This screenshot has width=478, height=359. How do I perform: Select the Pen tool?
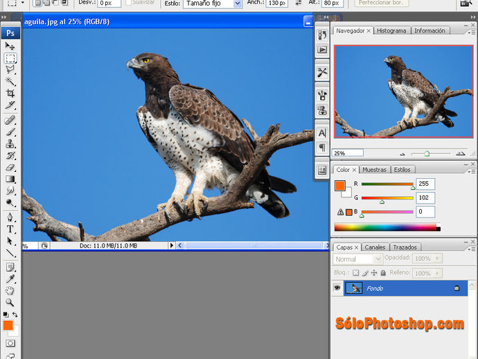click(10, 218)
